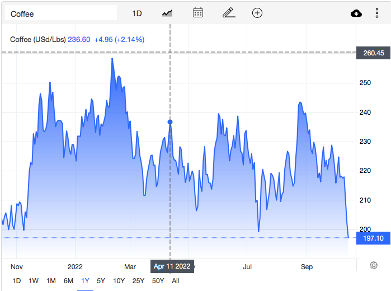The width and height of the screenshot is (391, 291).
Task: Select the 1W time range
Action: [x=34, y=281]
